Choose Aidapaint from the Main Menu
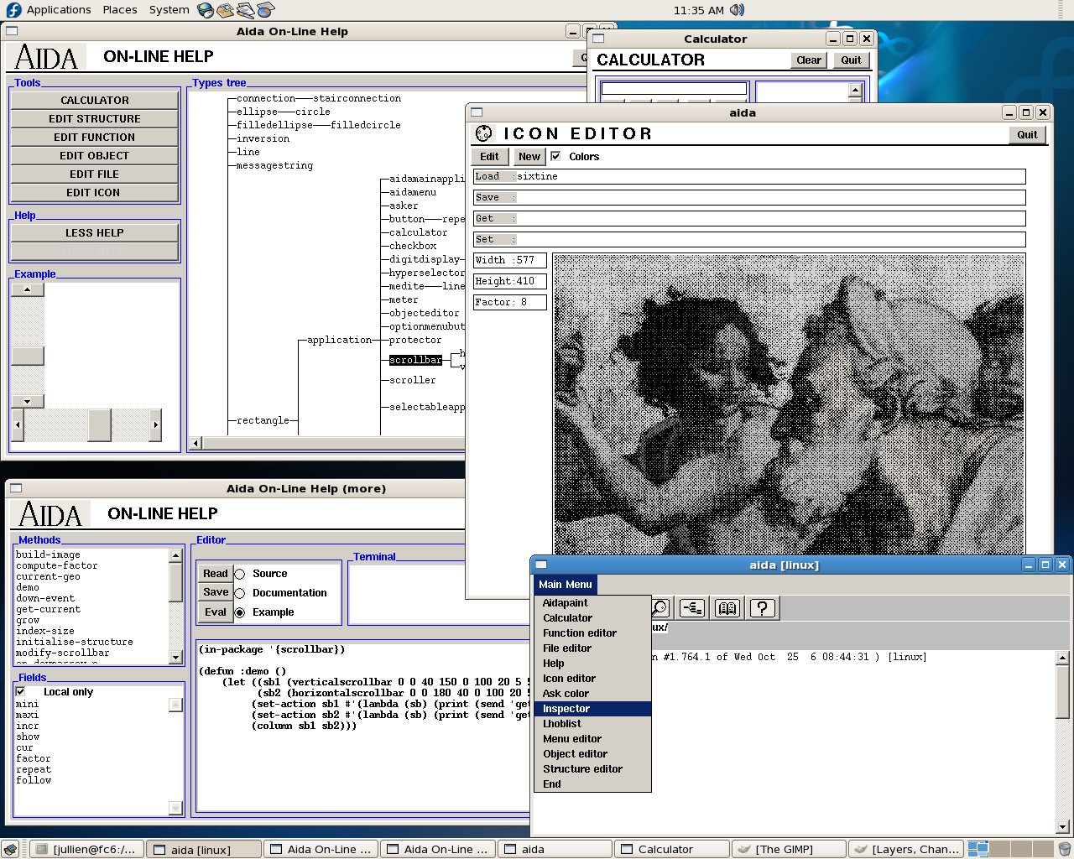 [592, 603]
